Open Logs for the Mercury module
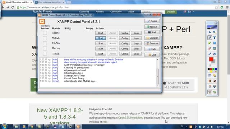This screenshot has height=129, width=230. coord(136,49)
